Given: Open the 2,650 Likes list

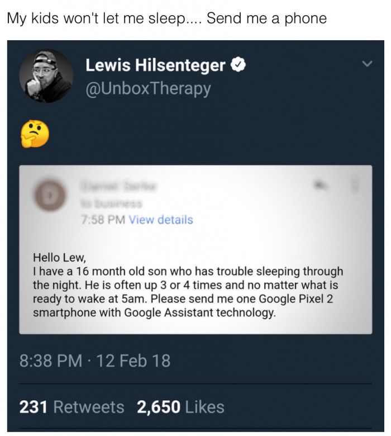Looking at the screenshot, I should (x=180, y=407).
